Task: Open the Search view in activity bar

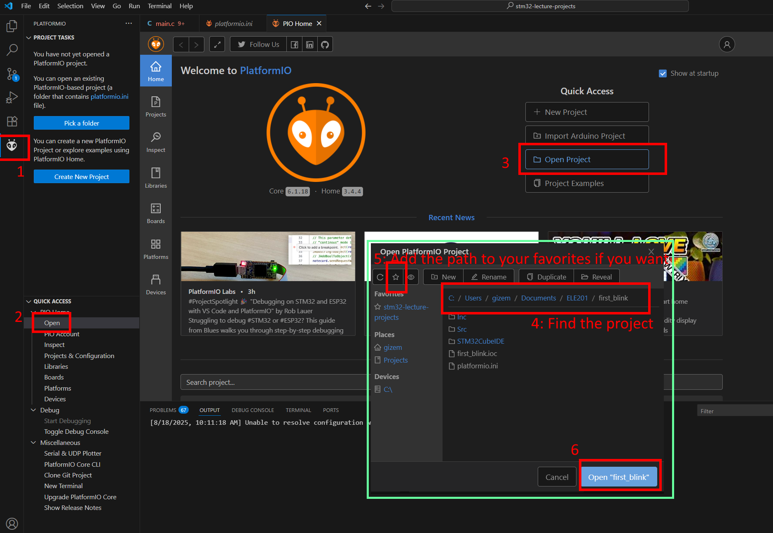Action: coord(12,50)
